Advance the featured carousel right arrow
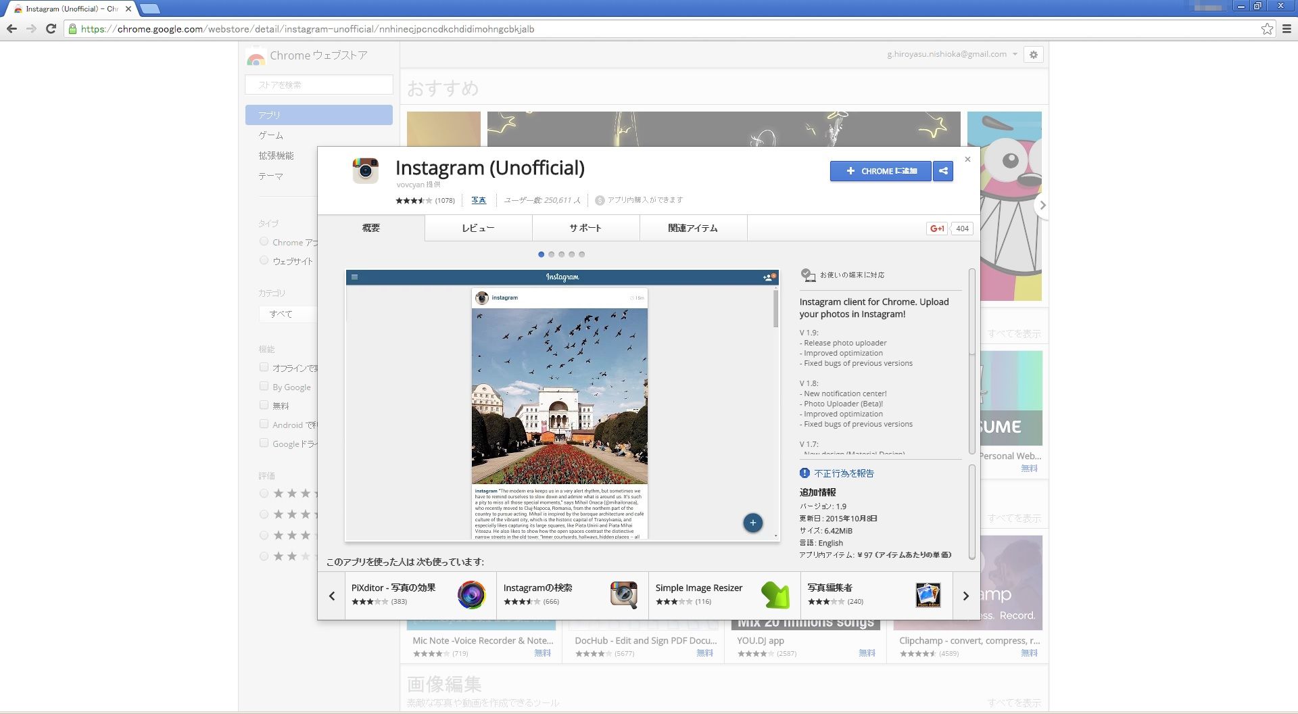 pyautogui.click(x=1042, y=205)
